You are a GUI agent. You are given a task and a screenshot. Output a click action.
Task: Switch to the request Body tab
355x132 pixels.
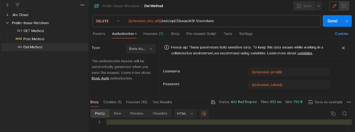tap(175, 34)
